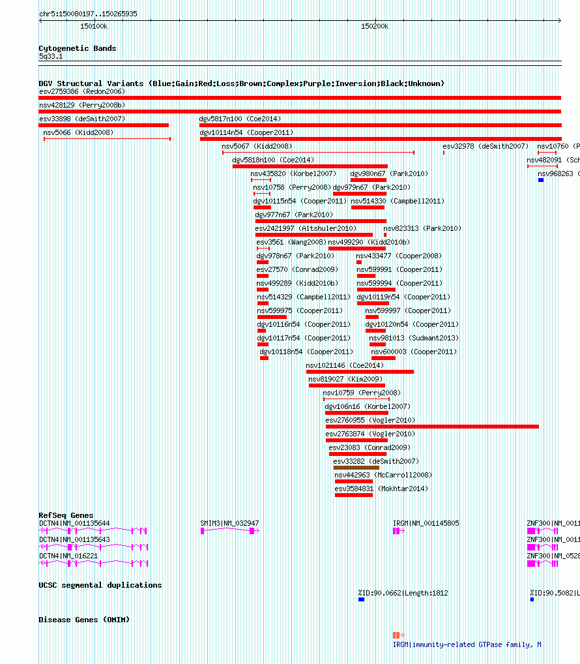This screenshot has width=580, height=664.
Task: Click the nsv599997 (Cooper2011) label
Action: point(408,310)
